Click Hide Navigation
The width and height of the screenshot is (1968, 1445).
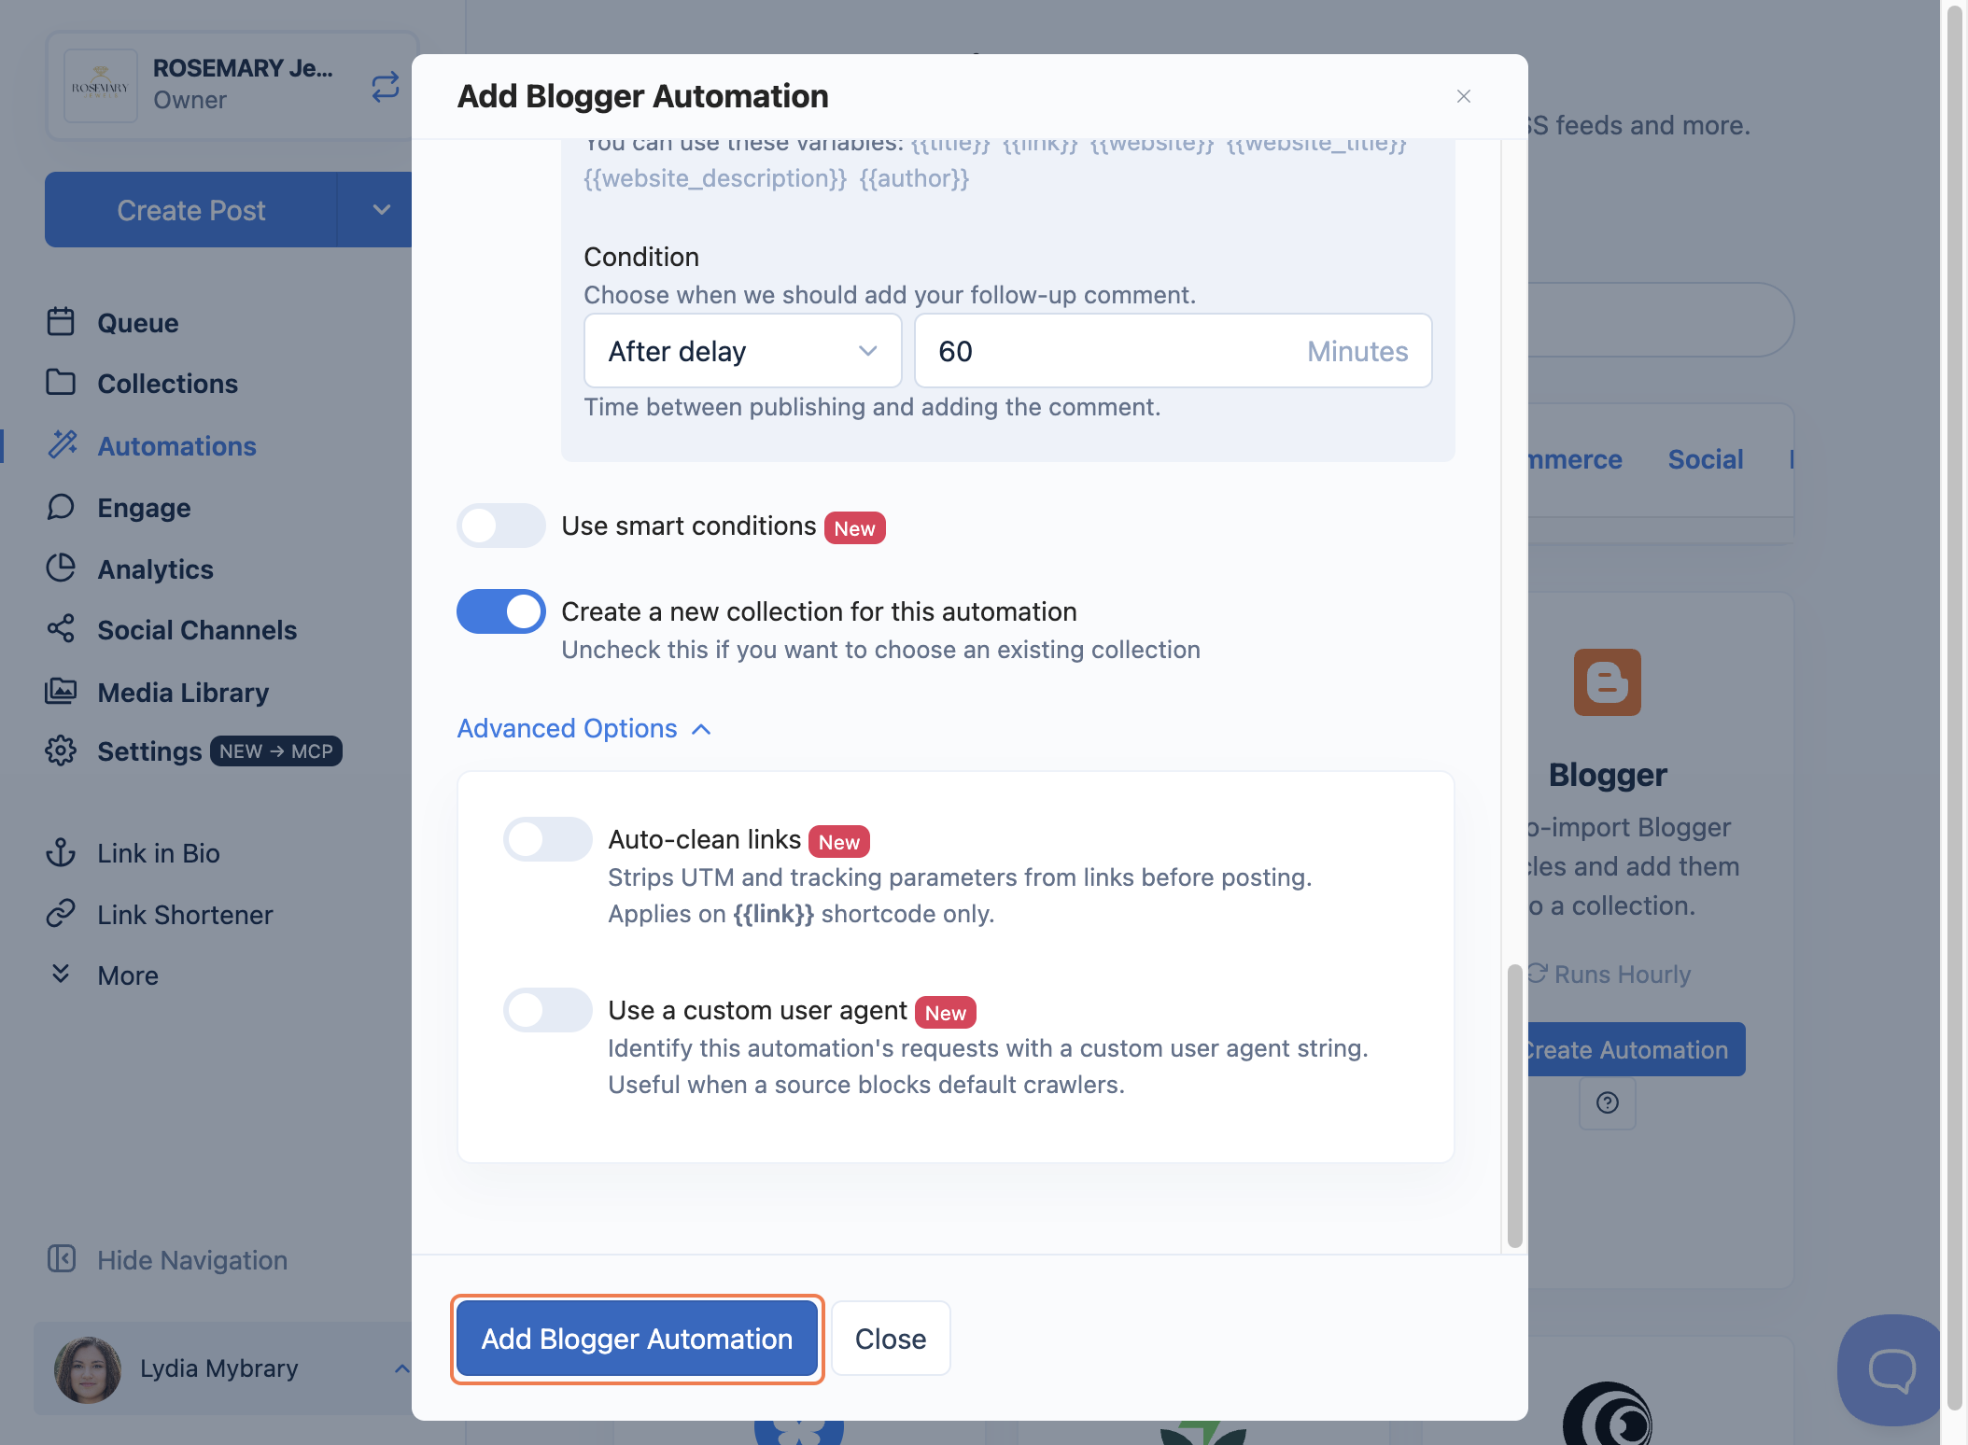(x=192, y=1260)
